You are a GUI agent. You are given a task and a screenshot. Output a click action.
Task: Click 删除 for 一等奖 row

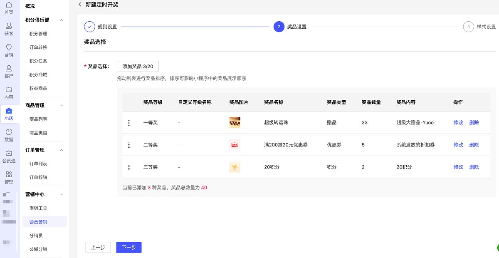(474, 123)
